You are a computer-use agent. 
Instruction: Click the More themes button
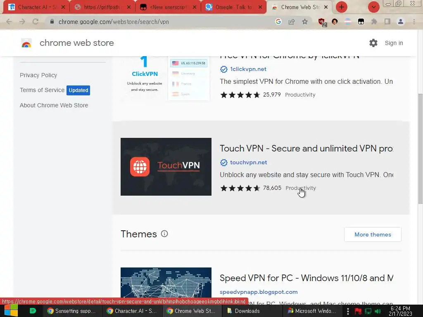pyautogui.click(x=373, y=234)
